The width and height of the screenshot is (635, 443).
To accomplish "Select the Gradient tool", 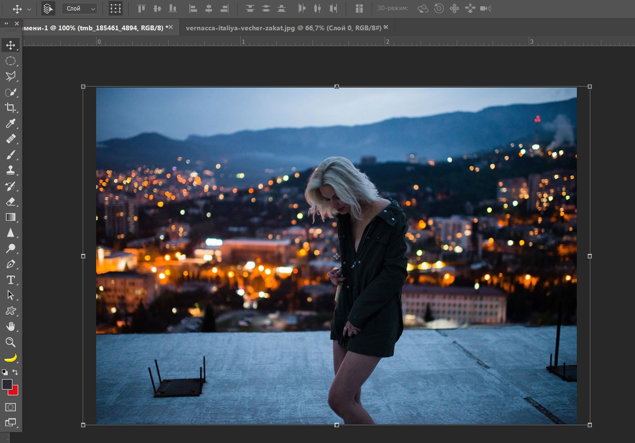I will 11,217.
